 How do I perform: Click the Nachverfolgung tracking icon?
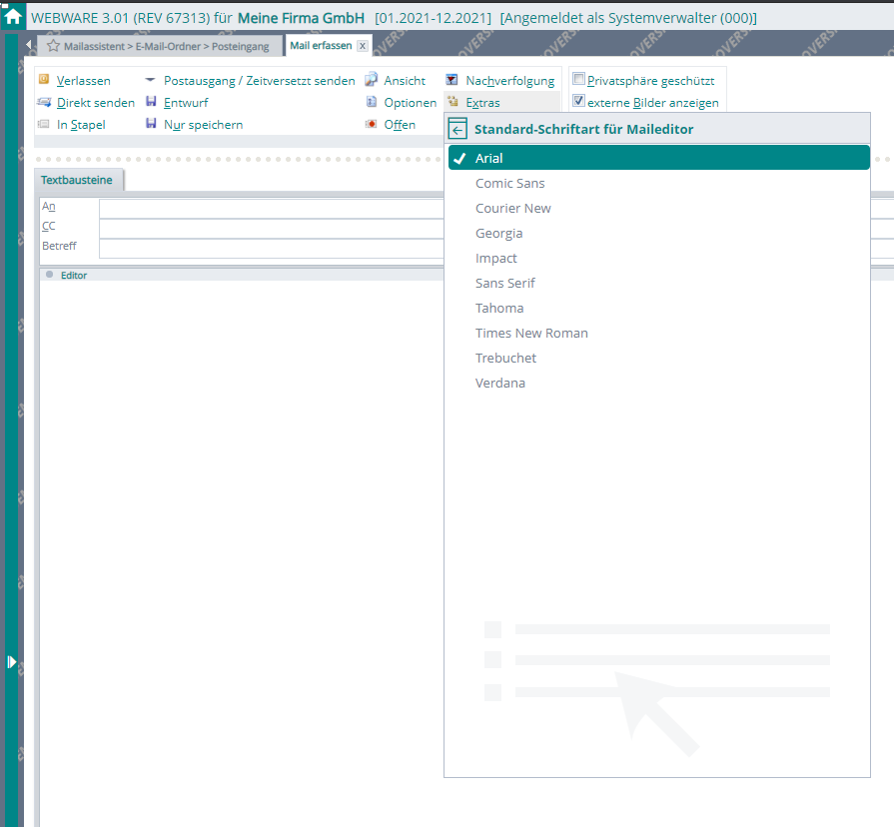pos(452,80)
